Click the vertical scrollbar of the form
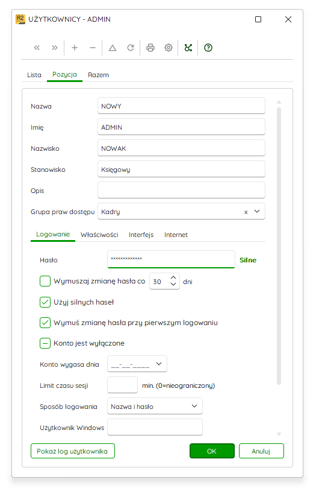The image size is (325, 497). (x=279, y=246)
